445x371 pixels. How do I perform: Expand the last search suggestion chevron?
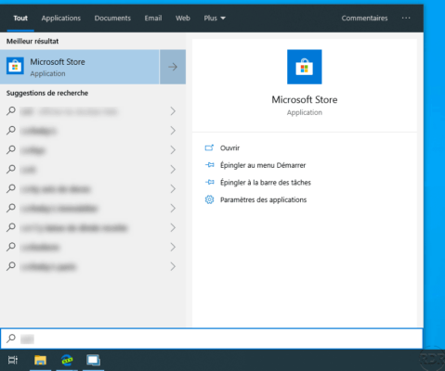(173, 266)
